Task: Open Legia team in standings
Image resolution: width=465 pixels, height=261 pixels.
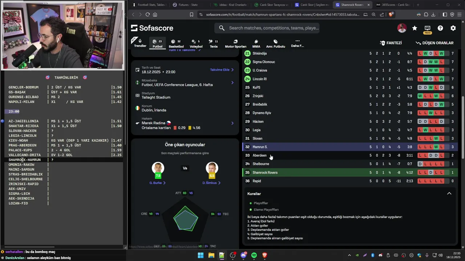Action: tap(349, 130)
